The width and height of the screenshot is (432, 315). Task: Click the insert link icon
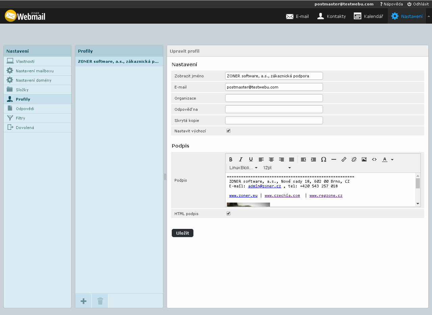(344, 159)
